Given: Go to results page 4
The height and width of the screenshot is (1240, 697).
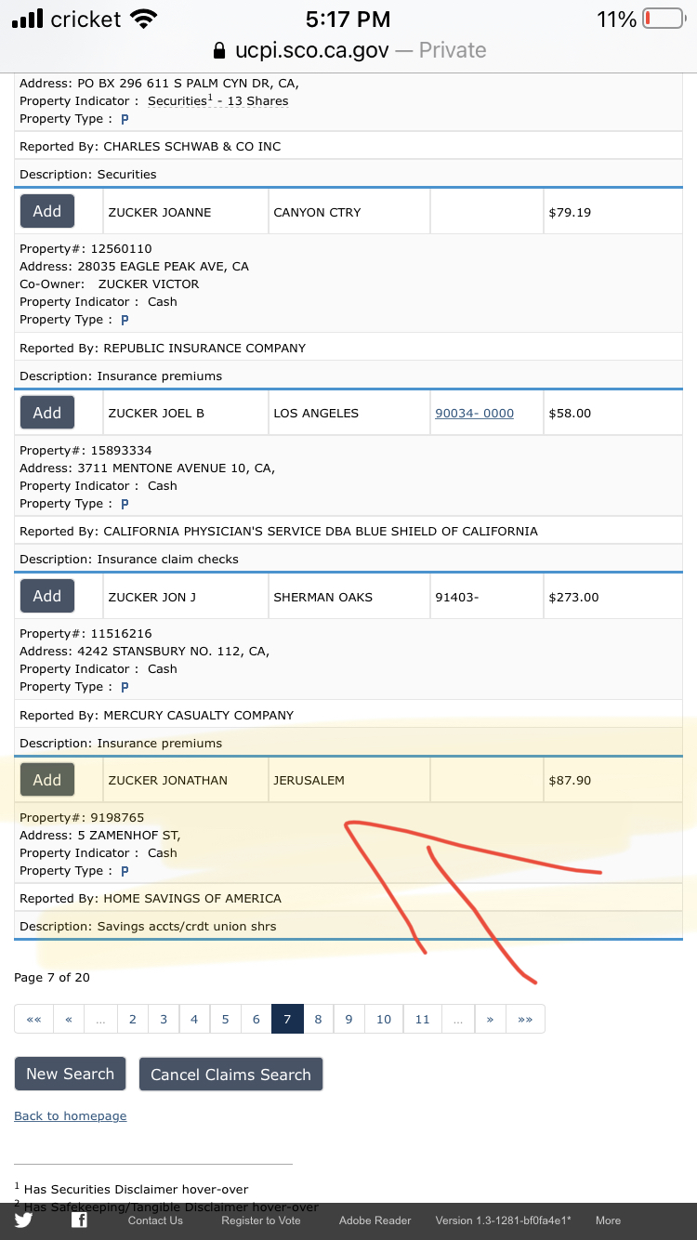Looking at the screenshot, I should 194,1019.
